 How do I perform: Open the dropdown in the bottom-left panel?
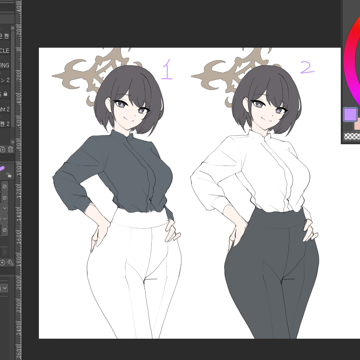pyautogui.click(x=4, y=288)
